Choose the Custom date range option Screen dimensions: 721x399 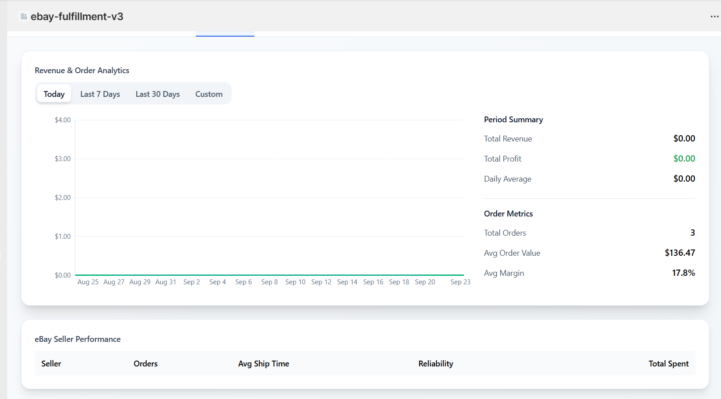click(209, 94)
